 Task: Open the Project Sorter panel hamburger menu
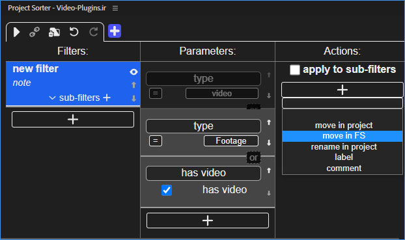click(115, 8)
